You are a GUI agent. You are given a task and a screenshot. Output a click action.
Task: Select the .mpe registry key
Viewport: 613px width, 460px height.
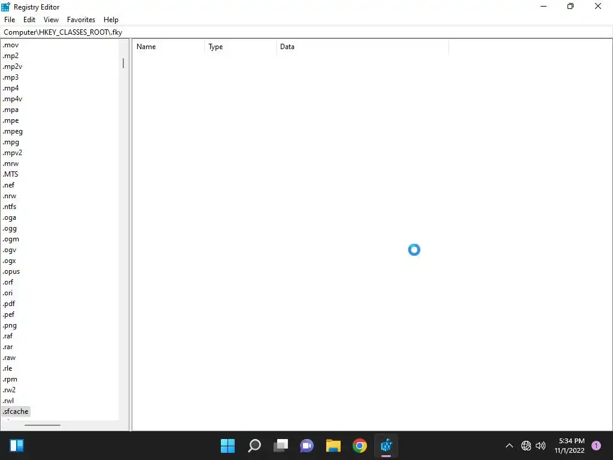(x=11, y=120)
